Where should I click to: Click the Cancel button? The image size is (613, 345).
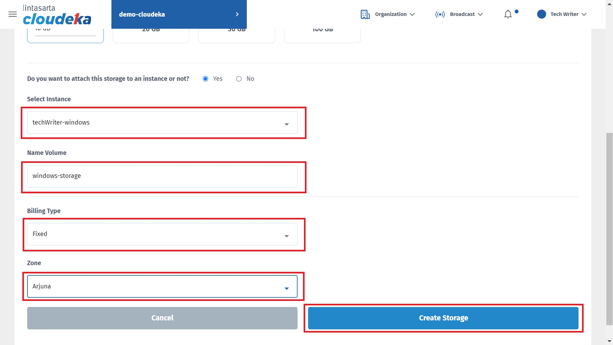[x=162, y=318]
